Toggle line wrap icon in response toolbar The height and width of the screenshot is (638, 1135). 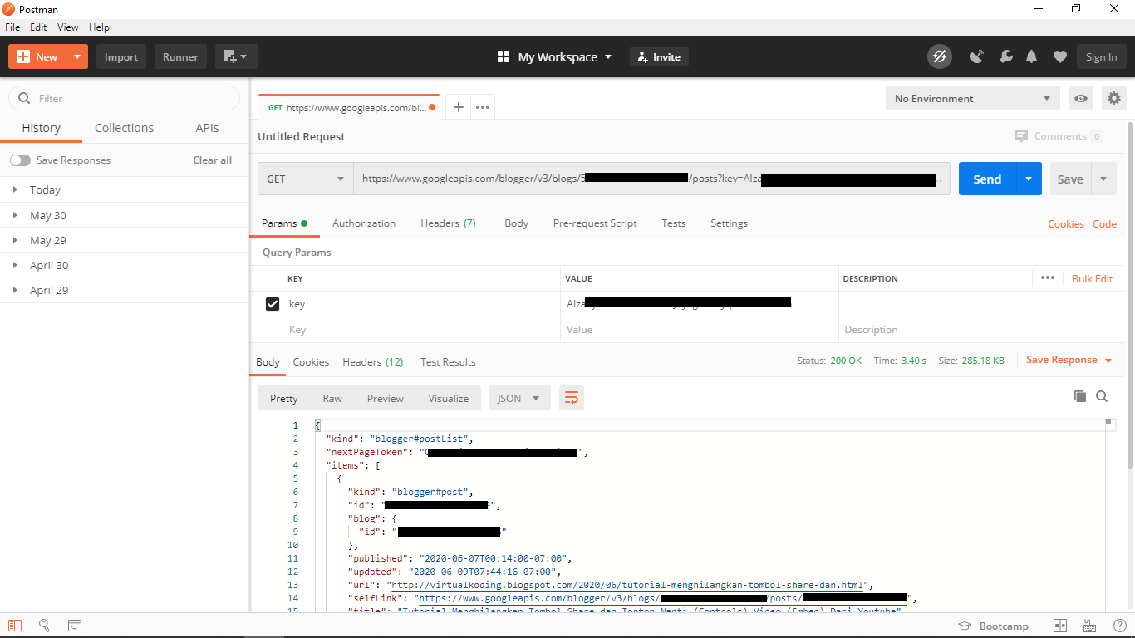click(572, 398)
